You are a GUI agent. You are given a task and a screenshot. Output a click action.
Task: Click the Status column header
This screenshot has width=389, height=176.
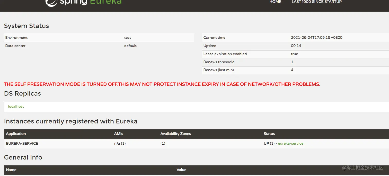coord(269,134)
